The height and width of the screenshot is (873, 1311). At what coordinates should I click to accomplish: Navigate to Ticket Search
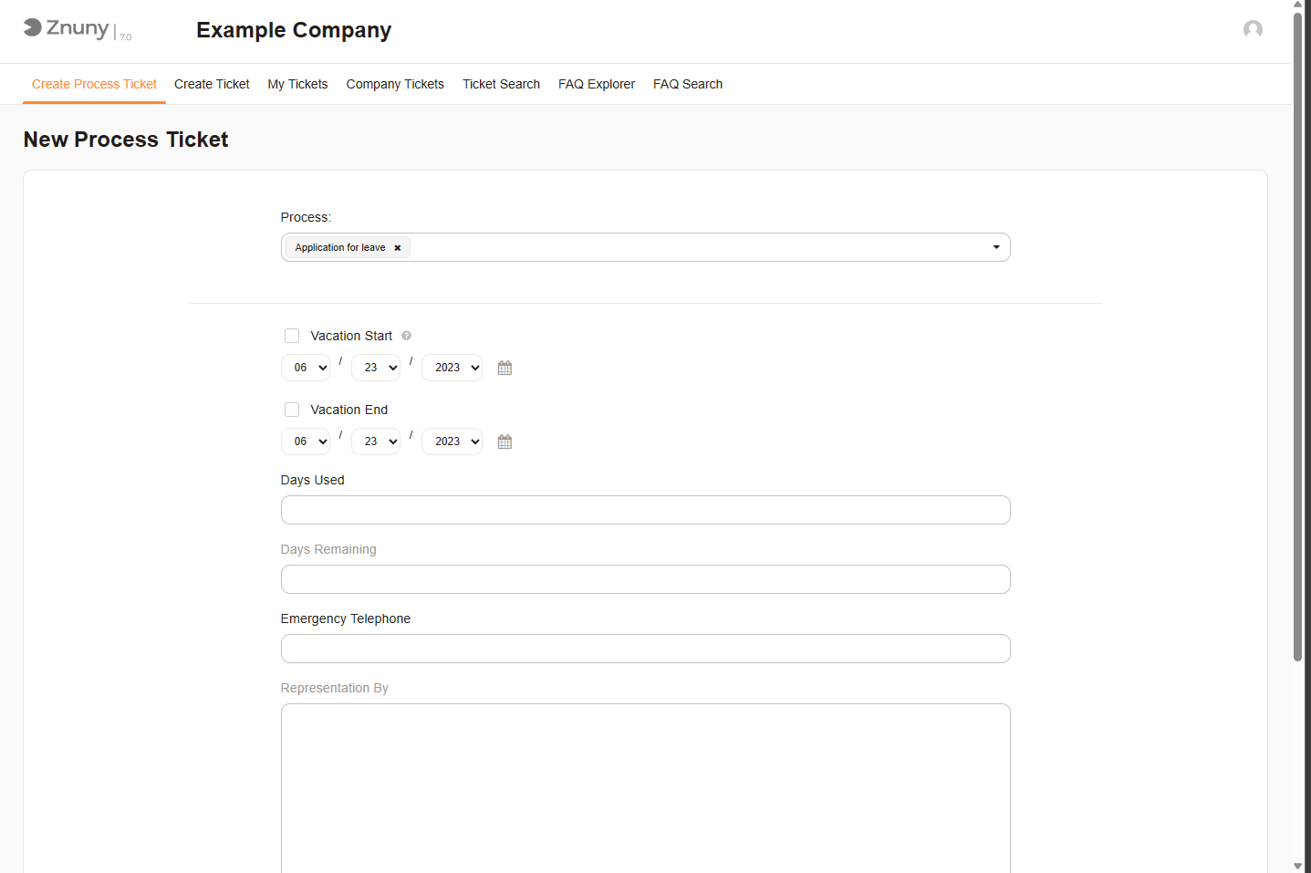[x=501, y=84]
